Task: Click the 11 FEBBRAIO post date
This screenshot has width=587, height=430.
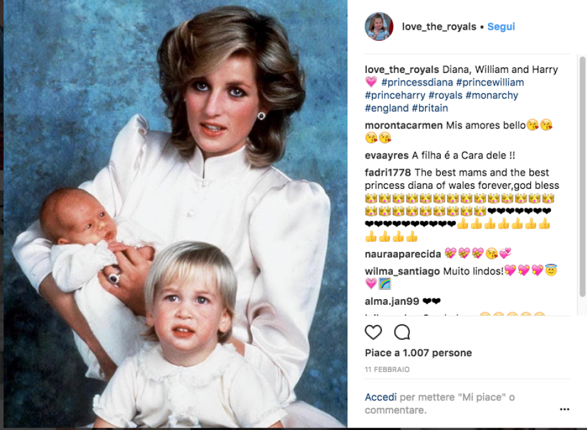Action: [387, 370]
